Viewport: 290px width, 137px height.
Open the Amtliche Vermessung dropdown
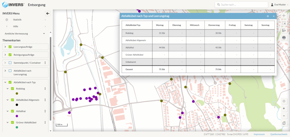pos(44,34)
